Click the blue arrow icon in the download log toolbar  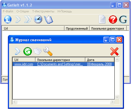point(17,51)
